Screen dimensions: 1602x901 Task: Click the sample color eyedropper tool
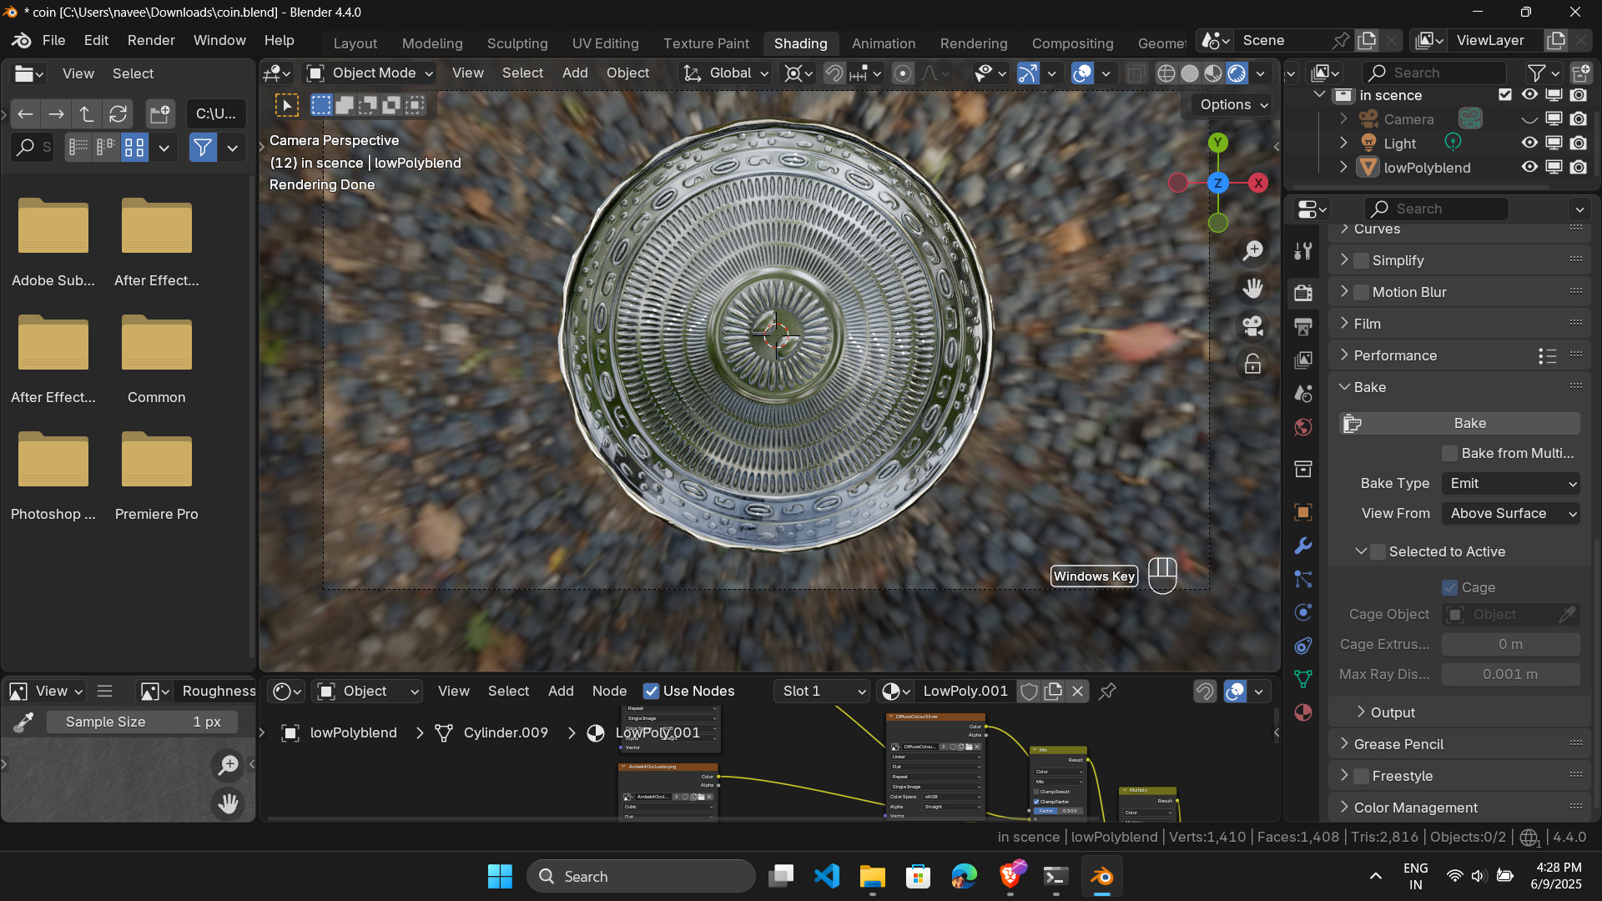click(23, 722)
